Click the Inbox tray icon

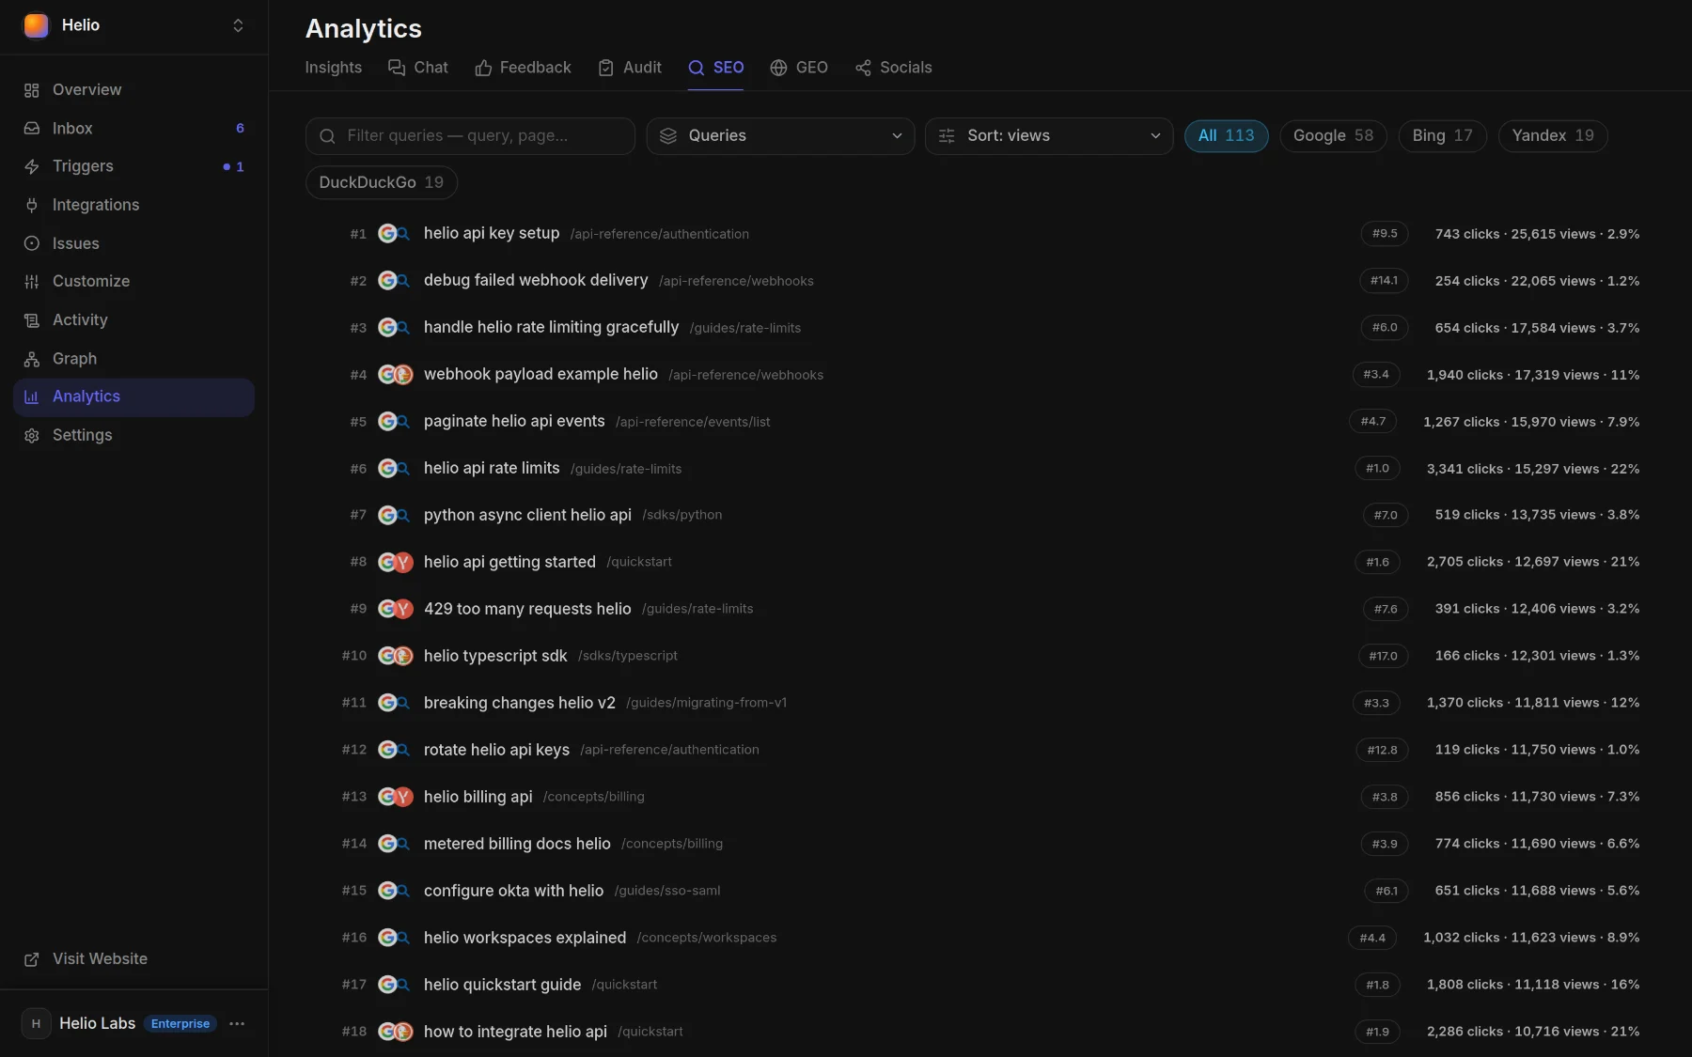pos(32,129)
